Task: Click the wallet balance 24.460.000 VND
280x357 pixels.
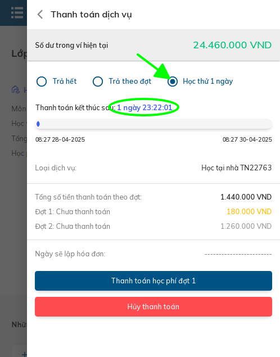Action: (x=232, y=45)
